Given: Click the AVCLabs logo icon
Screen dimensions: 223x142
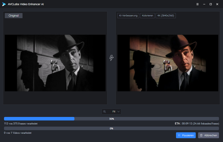Looking at the screenshot, I should (4, 4).
